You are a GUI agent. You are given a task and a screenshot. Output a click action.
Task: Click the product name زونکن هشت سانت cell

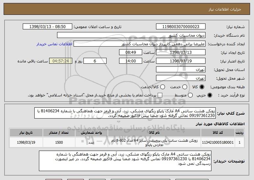coord(154,143)
